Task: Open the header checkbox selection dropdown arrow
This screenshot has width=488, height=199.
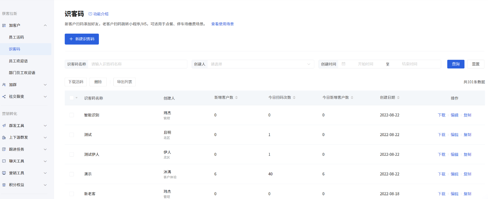Action: pos(76,98)
